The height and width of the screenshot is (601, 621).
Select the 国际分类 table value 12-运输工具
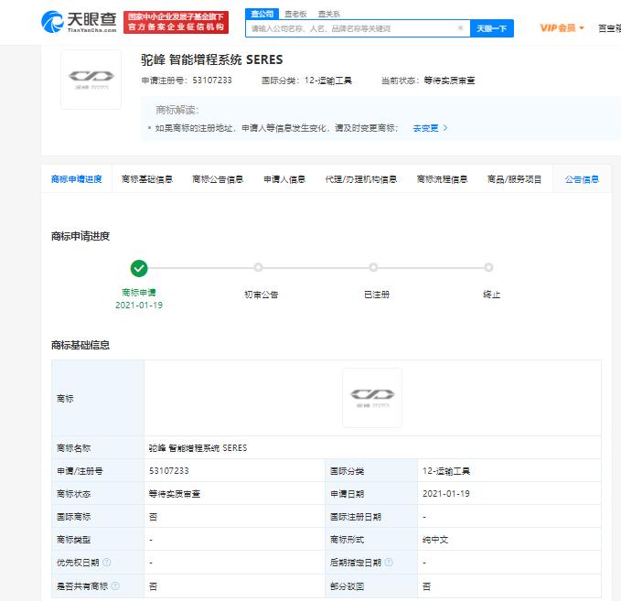click(446, 471)
